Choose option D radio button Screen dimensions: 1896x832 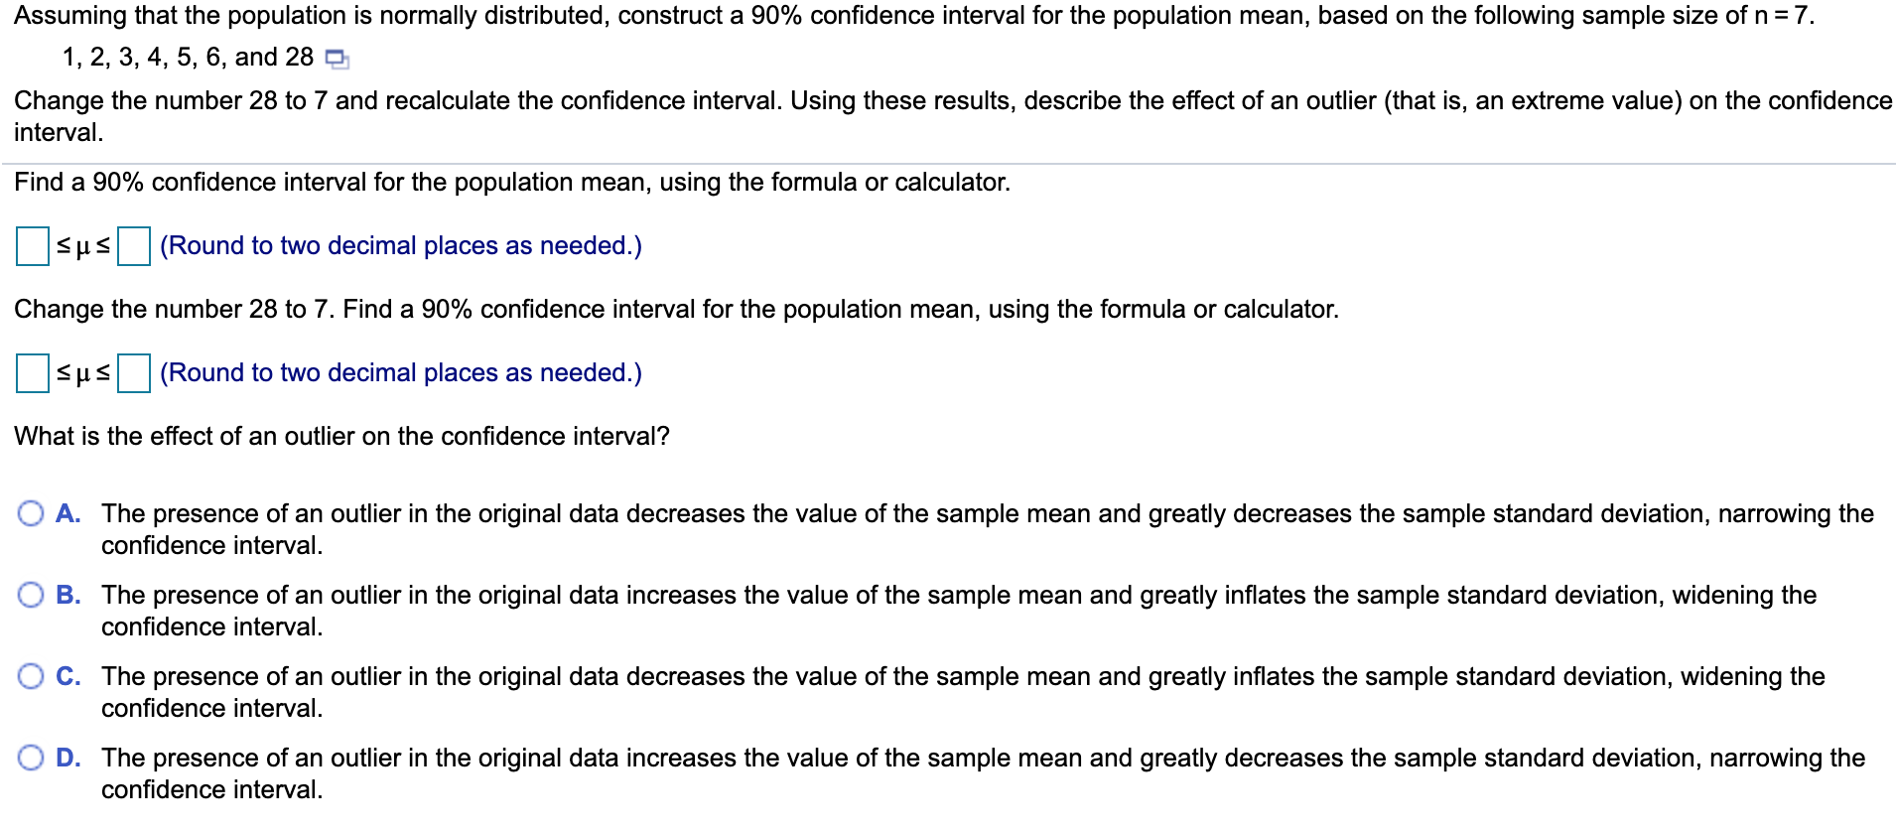tap(31, 757)
